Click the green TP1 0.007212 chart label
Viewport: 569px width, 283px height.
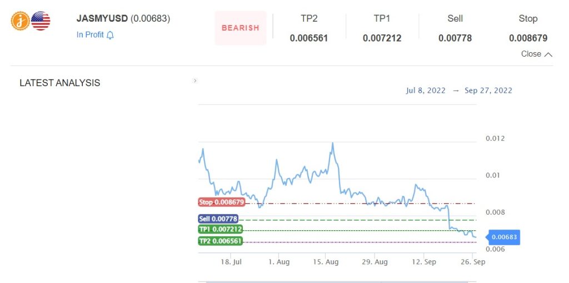coord(220,229)
